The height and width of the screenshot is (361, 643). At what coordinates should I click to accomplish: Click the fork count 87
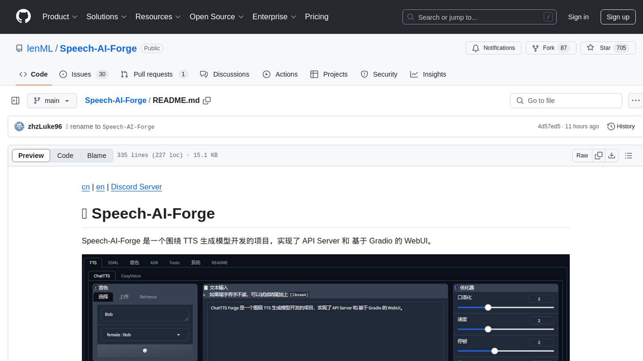point(564,48)
